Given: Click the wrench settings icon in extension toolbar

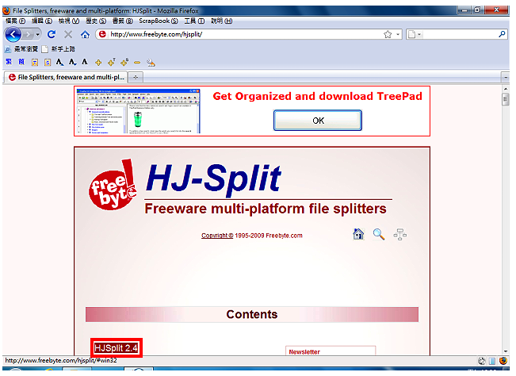Looking at the screenshot, I should click(151, 62).
